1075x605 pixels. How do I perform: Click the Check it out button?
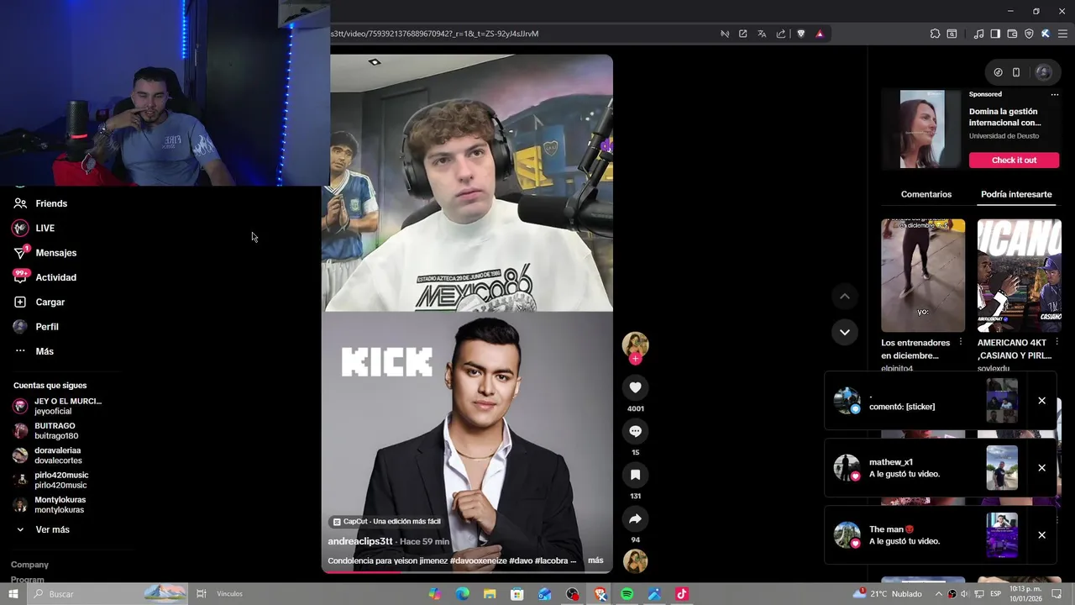[1014, 160]
